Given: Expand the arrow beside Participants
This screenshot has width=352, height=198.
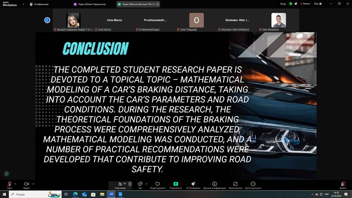Looking at the screenshot, I should (130, 184).
